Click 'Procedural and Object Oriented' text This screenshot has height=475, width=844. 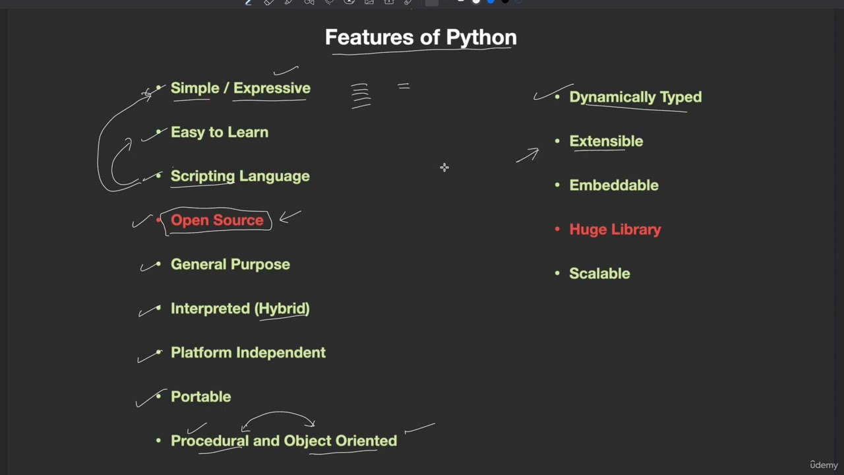click(284, 441)
